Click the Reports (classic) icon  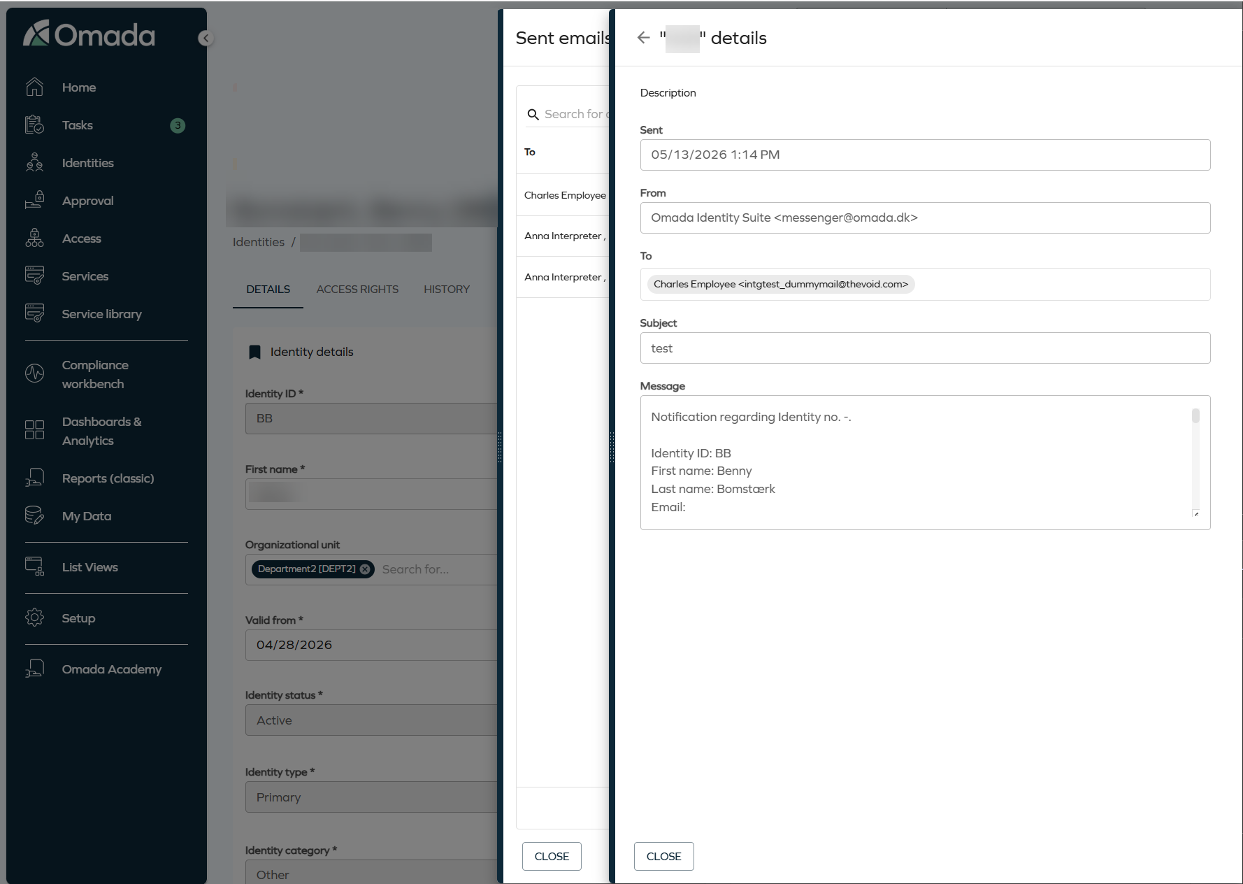(34, 478)
